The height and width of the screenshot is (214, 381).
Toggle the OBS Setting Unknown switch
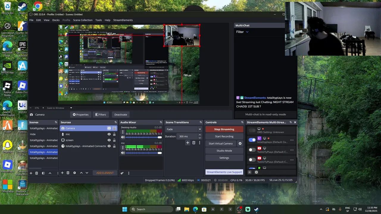tap(252, 130)
